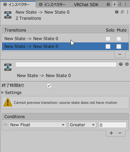Open the transition help icon in header

point(117,12)
